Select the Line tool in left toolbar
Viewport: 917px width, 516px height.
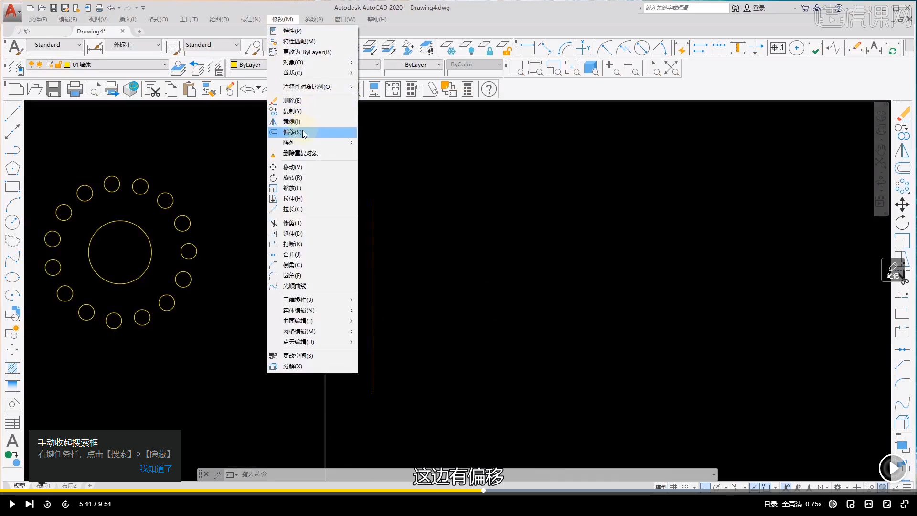[12, 113]
